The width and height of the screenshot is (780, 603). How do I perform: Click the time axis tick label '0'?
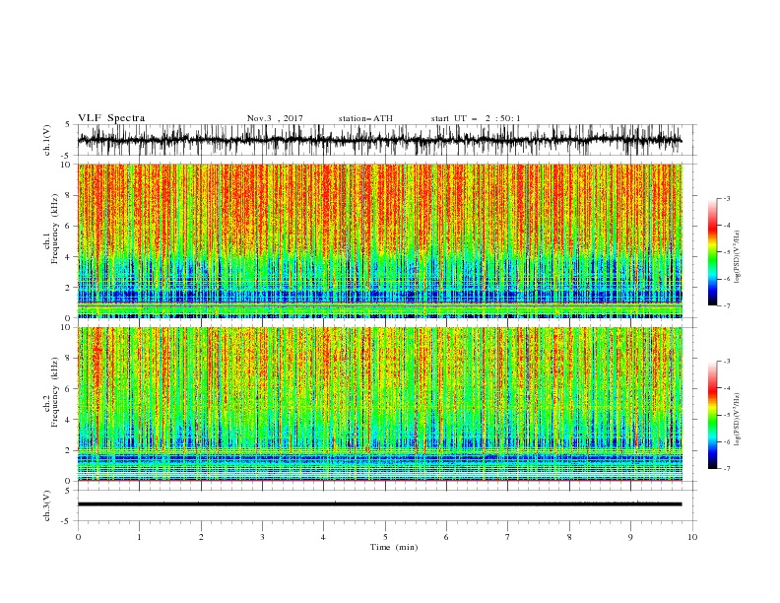coord(78,537)
